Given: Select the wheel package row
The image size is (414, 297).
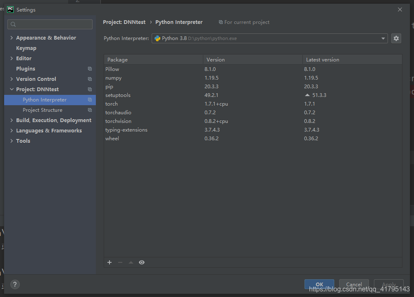Looking at the screenshot, I should coord(253,138).
